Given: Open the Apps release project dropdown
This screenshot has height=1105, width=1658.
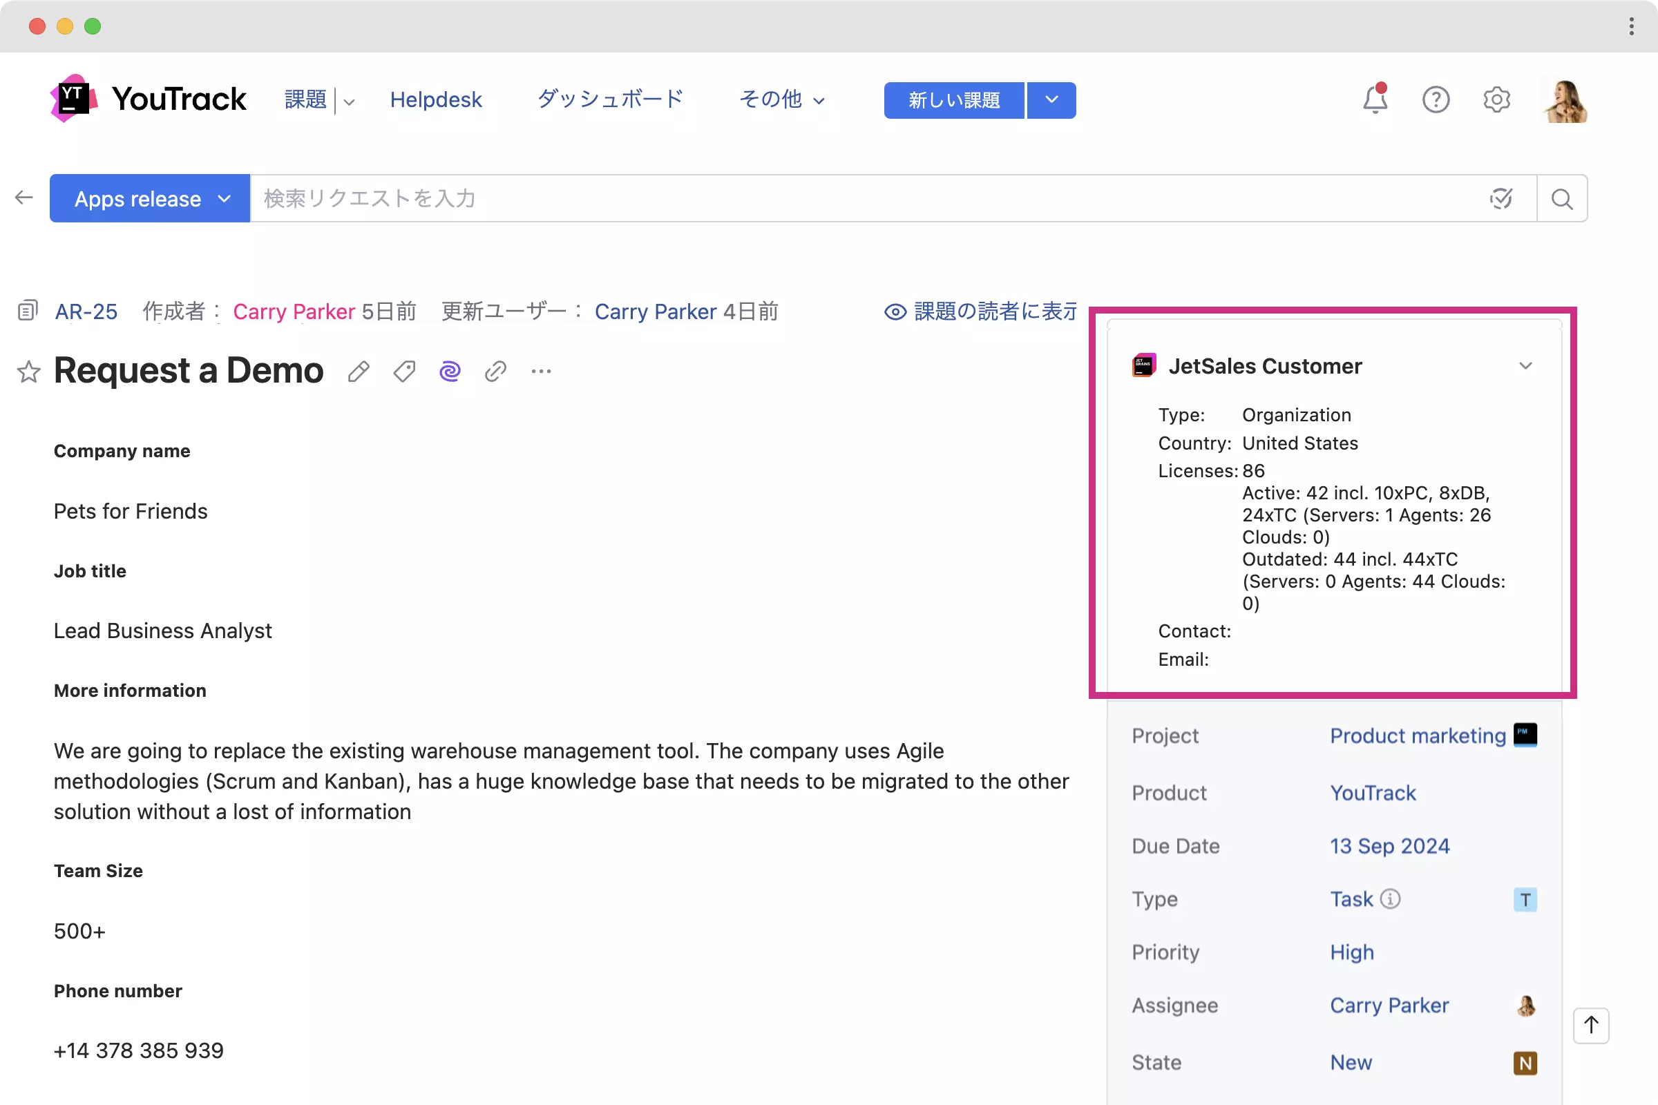Looking at the screenshot, I should 149,199.
